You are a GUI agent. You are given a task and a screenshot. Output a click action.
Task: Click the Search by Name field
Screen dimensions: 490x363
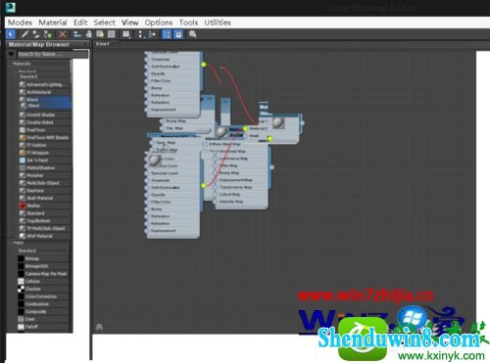(x=52, y=54)
